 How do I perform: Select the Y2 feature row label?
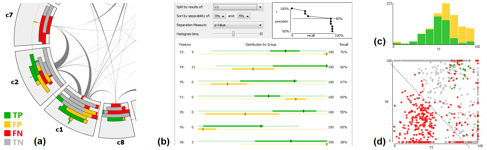tap(182, 52)
